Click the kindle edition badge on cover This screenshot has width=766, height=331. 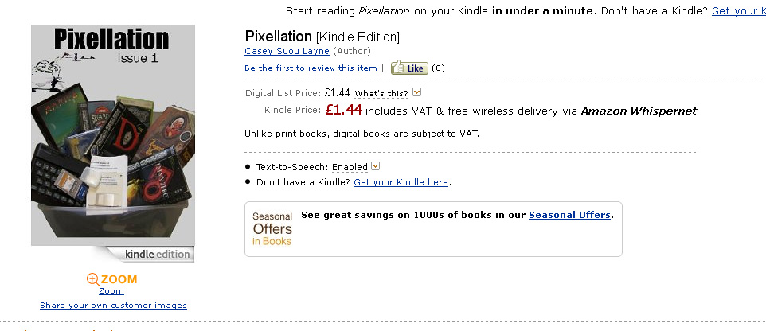[x=157, y=255]
